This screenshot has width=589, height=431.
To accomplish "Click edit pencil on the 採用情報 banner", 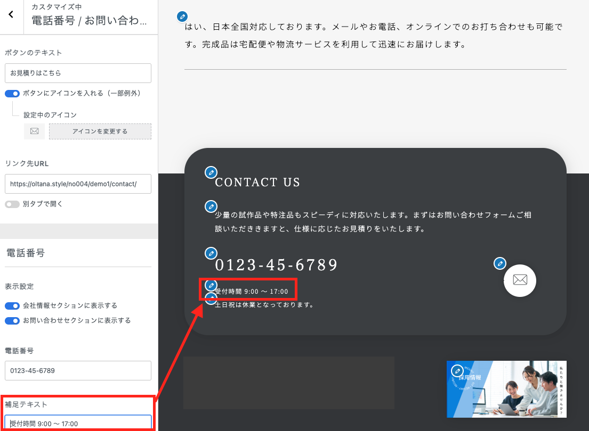I will click(457, 371).
